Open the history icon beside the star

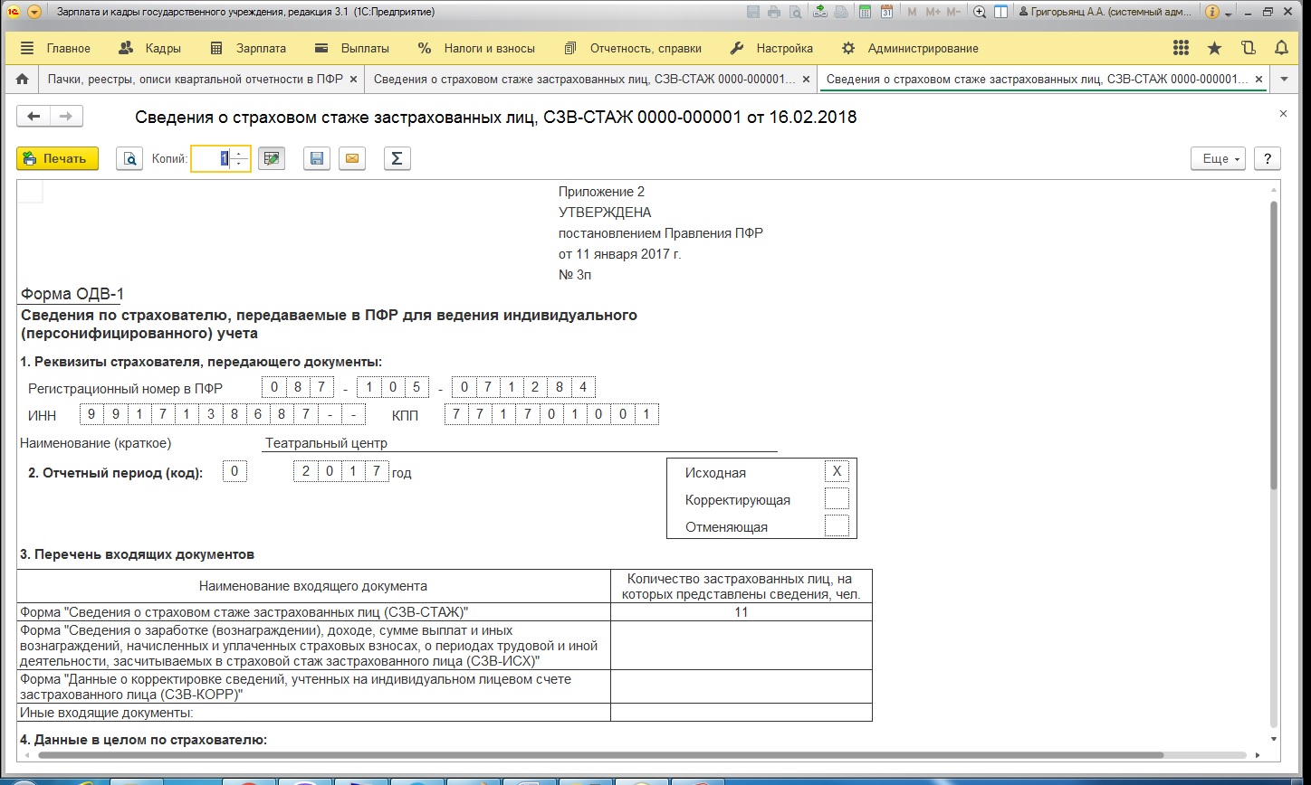(1249, 49)
